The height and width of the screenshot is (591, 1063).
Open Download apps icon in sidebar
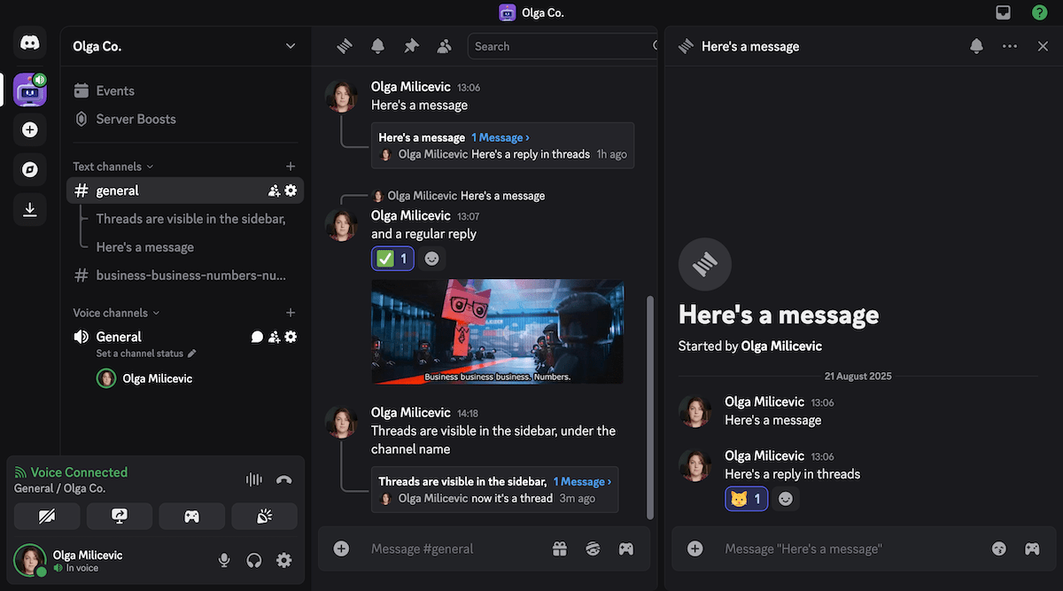(30, 209)
